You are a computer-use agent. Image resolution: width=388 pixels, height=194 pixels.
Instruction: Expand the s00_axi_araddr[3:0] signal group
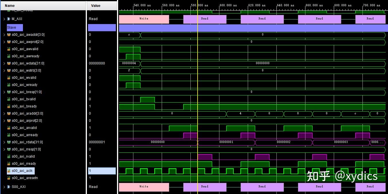[x=3, y=113]
